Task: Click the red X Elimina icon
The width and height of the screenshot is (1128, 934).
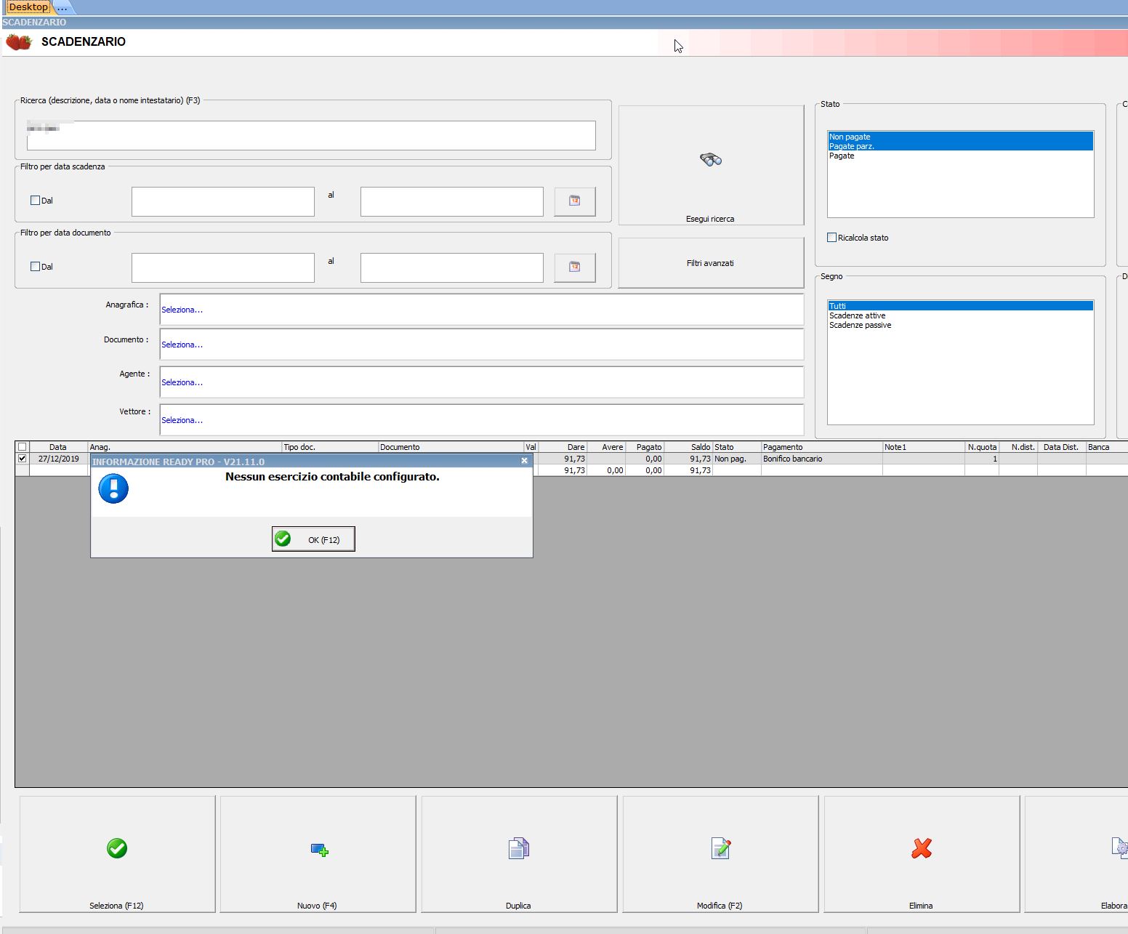Action: (922, 848)
